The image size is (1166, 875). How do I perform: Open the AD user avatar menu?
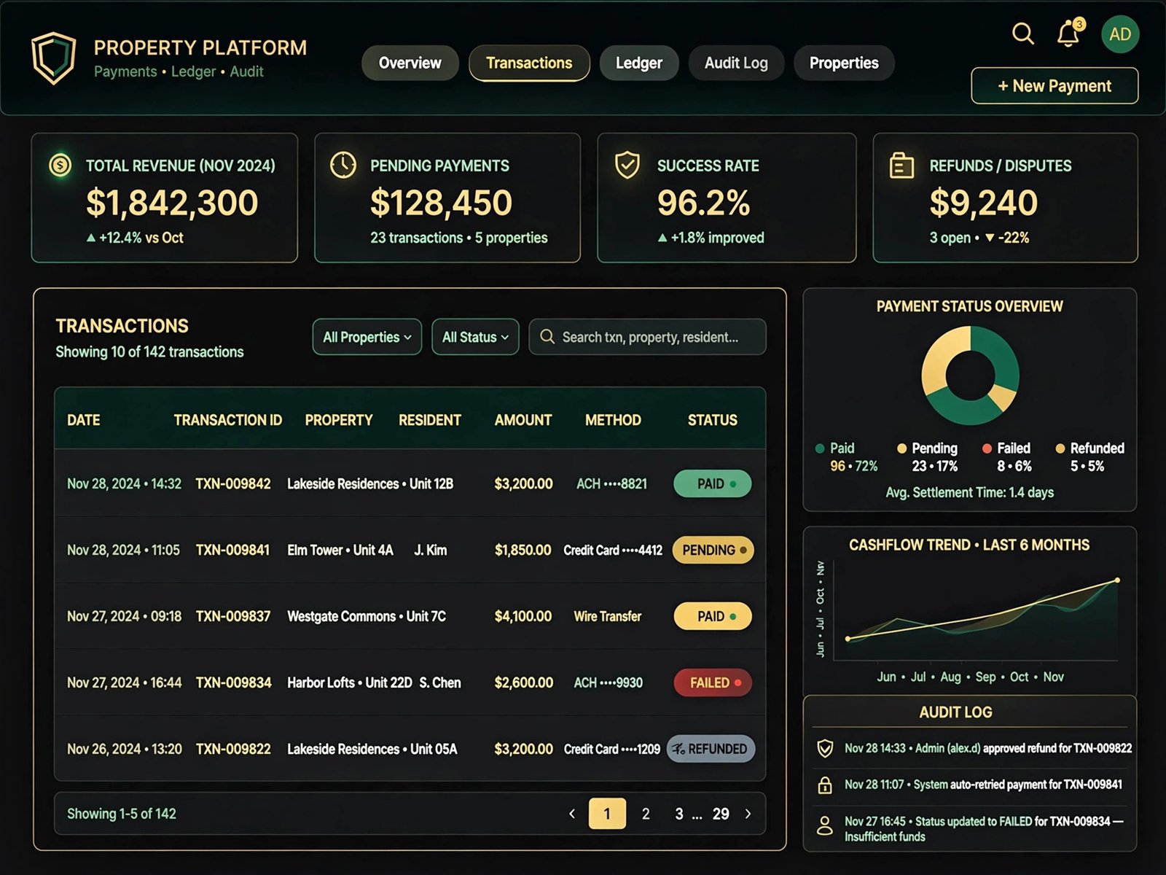click(x=1120, y=34)
